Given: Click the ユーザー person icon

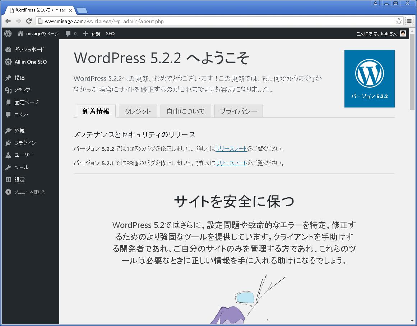Looking at the screenshot, I should click(x=8, y=155).
